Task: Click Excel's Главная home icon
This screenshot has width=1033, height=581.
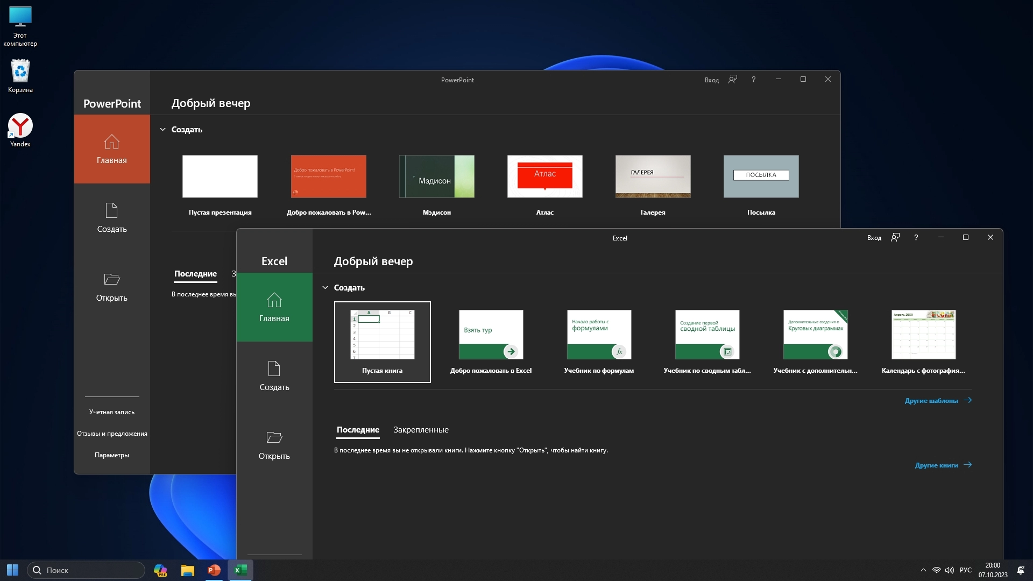Action: (x=274, y=300)
